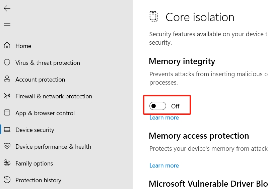
Task: Click the Memory access protection heading
Action: [x=199, y=136]
